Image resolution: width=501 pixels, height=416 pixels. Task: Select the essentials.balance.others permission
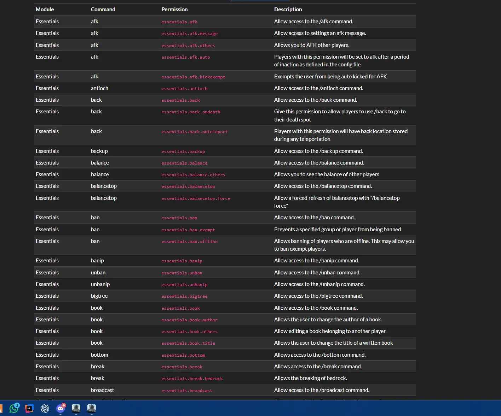click(193, 175)
